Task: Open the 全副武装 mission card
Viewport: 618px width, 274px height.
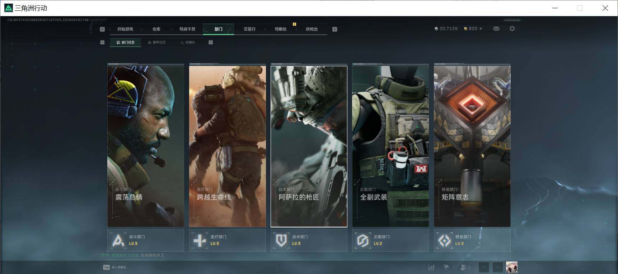Action: pyautogui.click(x=390, y=146)
